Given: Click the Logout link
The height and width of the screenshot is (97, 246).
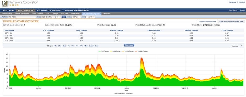Looking at the screenshot, I should 242,10.
